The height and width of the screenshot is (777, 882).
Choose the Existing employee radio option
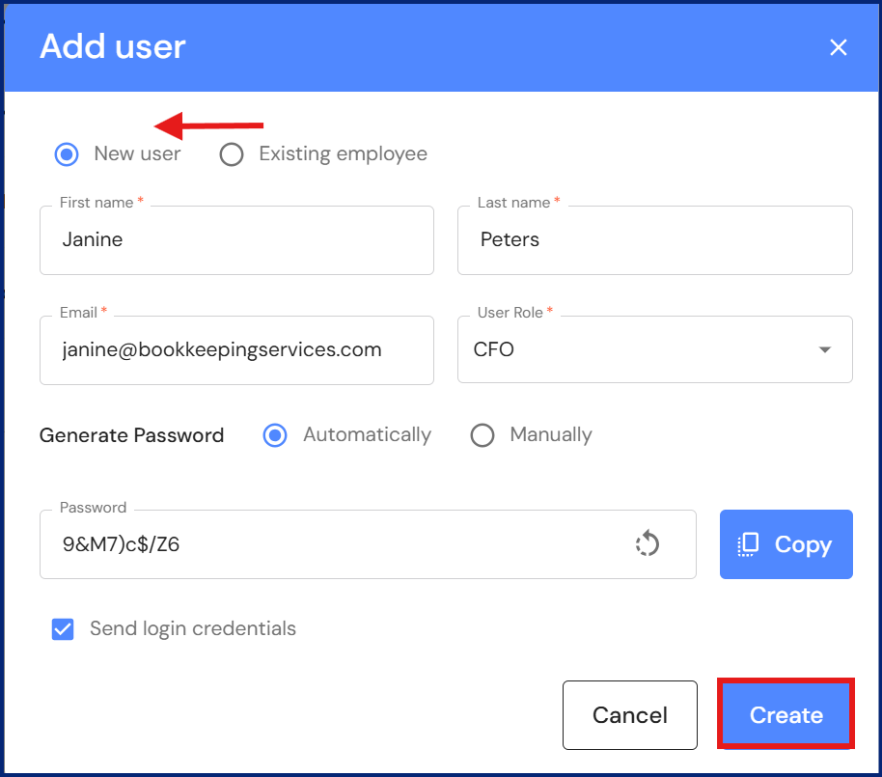(232, 154)
